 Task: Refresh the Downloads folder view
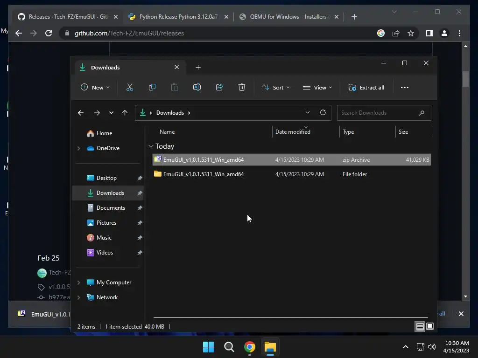pyautogui.click(x=323, y=112)
